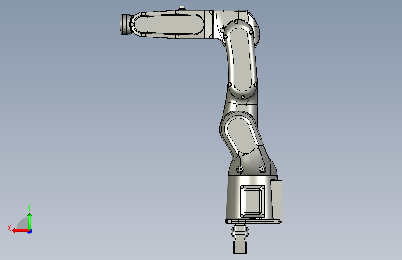Select the robot's wrist flange at arm tip
The image size is (402, 260).
tap(126, 25)
